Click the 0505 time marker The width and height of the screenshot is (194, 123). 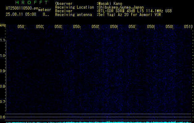click(x=96, y=26)
